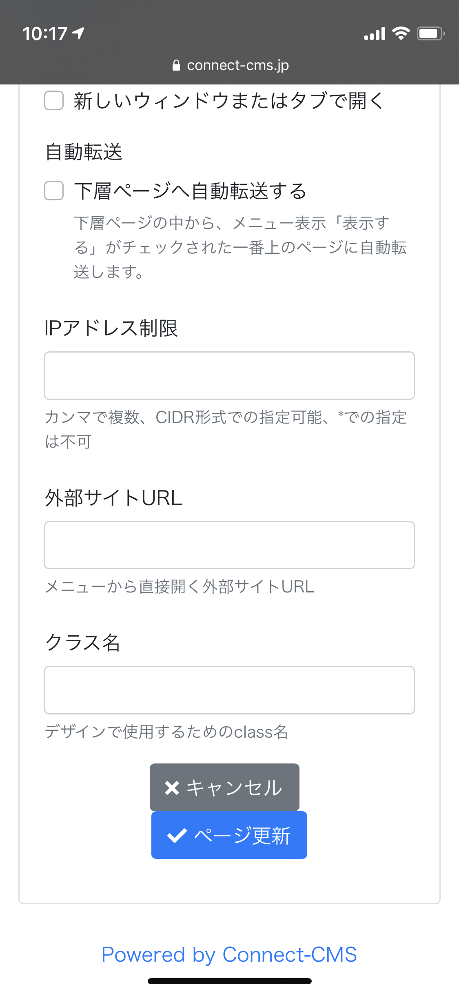Tap the lock icon in the address bar

[x=177, y=65]
